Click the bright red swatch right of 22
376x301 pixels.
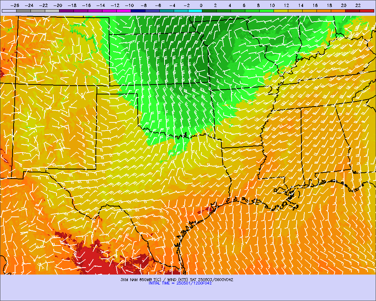tap(367, 11)
